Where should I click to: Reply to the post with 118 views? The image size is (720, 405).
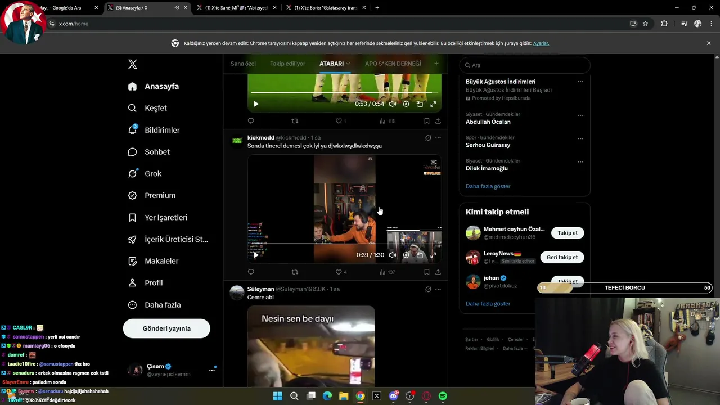coord(251,121)
